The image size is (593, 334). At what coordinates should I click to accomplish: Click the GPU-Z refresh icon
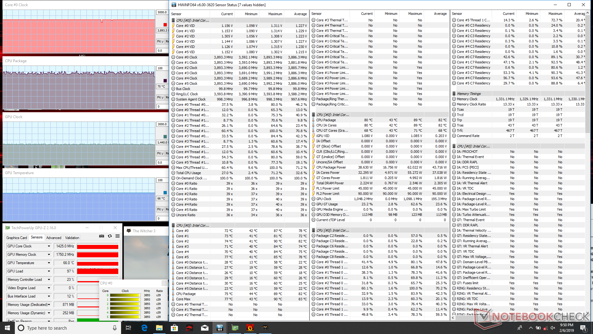pos(110,236)
